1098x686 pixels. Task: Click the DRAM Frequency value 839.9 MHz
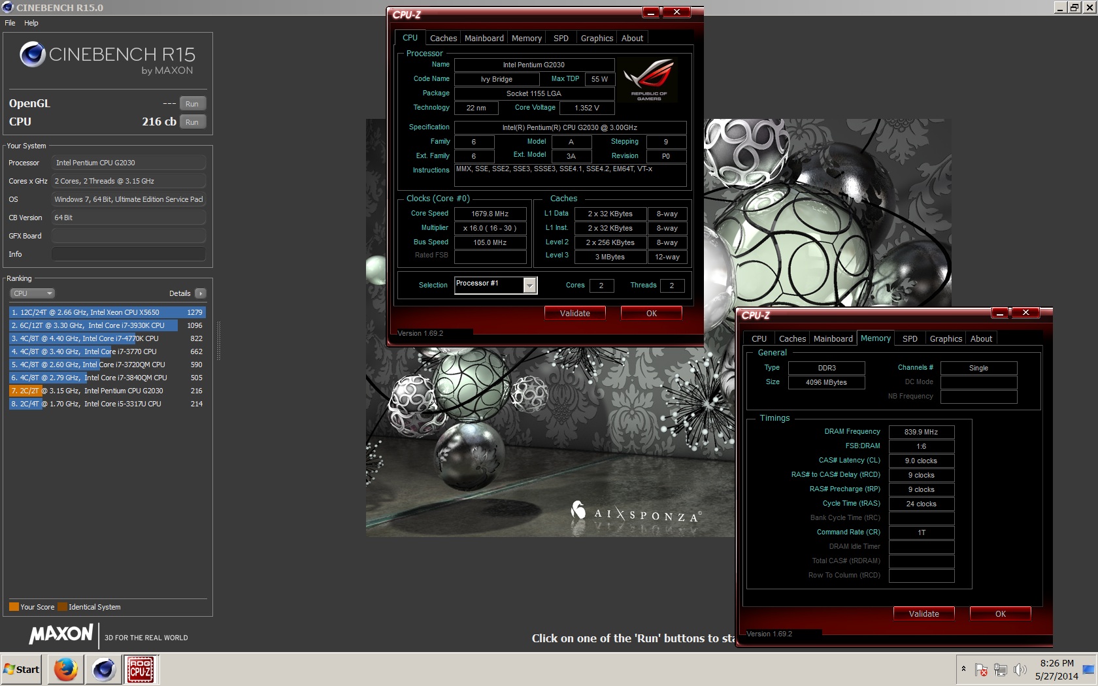[922, 432]
